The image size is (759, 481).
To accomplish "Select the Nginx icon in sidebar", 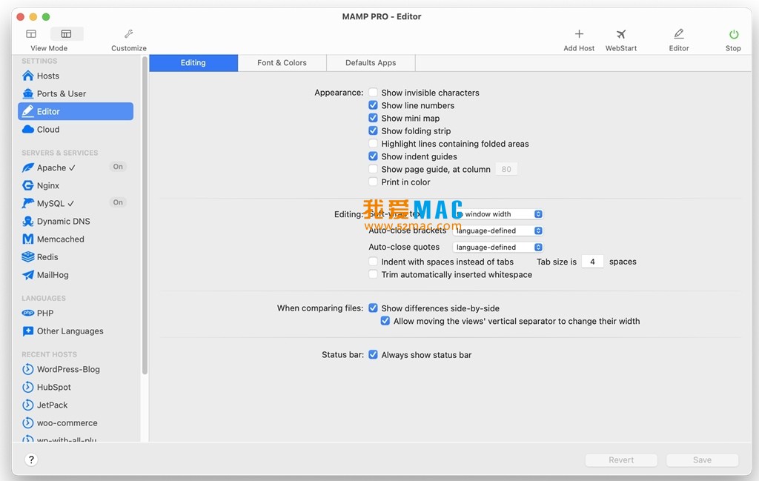I will (28, 185).
